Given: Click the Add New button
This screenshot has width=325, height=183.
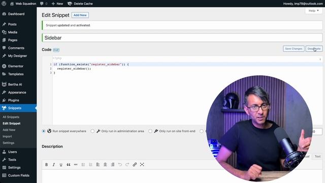Looking at the screenshot, I should (80, 15).
